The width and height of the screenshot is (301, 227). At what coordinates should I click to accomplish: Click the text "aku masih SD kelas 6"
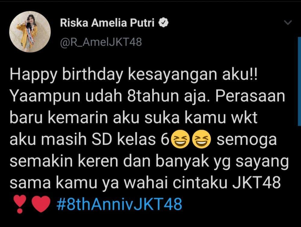90,139
